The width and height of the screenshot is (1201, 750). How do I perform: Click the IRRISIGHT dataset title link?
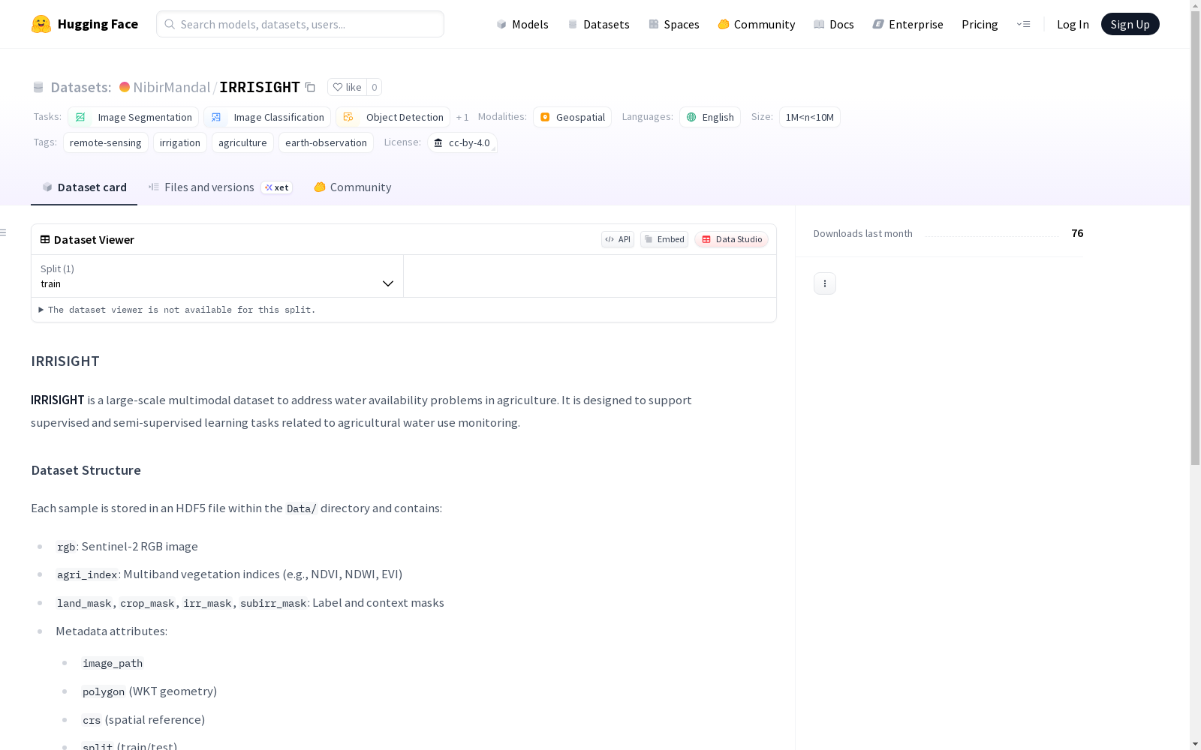click(260, 87)
